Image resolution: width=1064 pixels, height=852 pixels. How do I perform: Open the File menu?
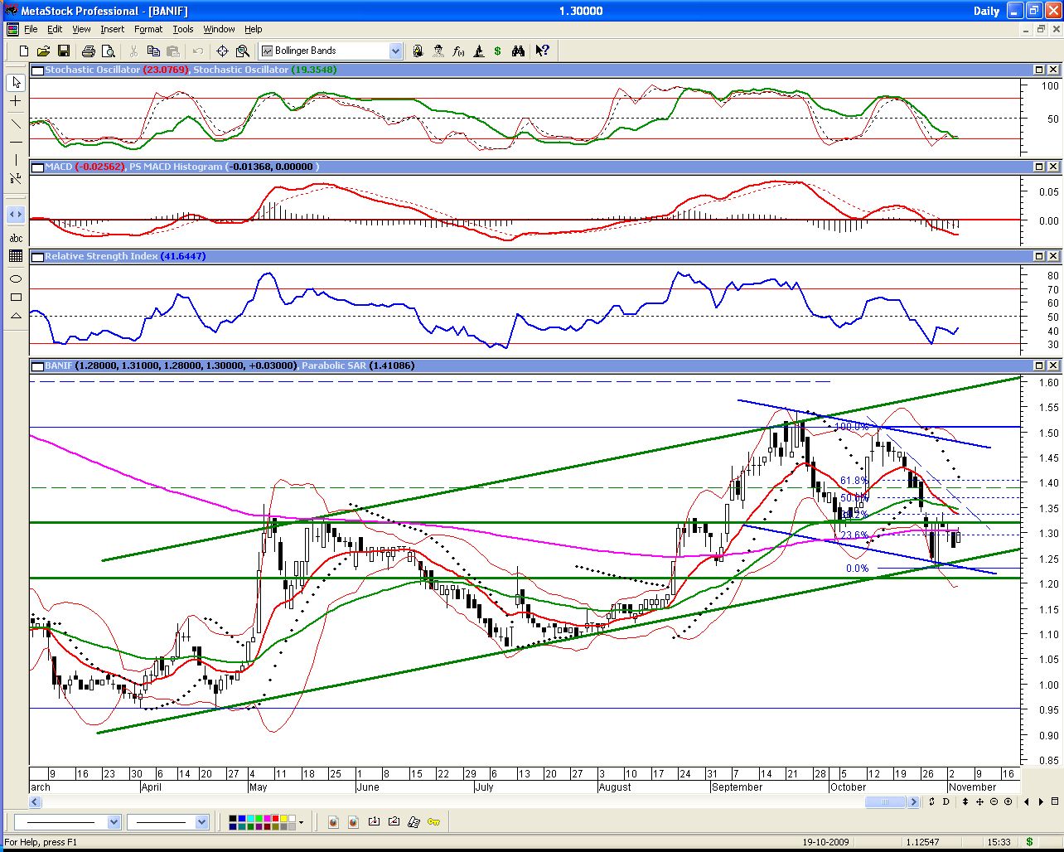pyautogui.click(x=31, y=29)
